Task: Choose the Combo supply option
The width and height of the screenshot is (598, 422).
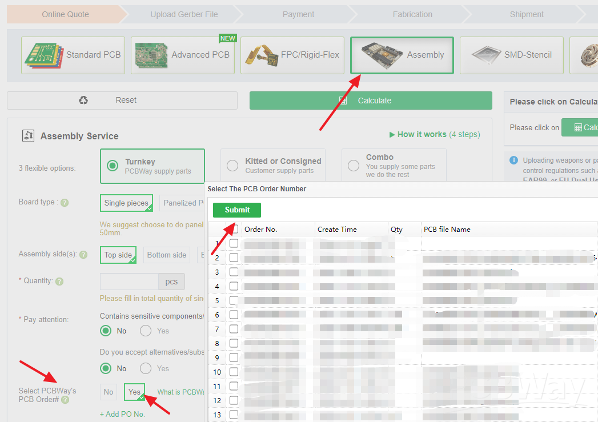Action: point(353,165)
